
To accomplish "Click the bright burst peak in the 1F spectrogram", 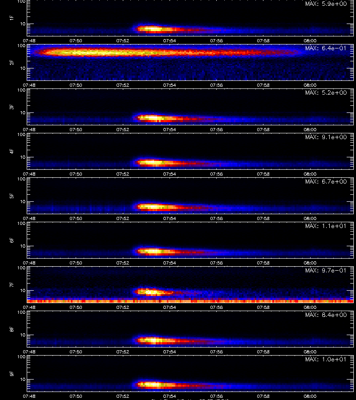I will [153, 29].
